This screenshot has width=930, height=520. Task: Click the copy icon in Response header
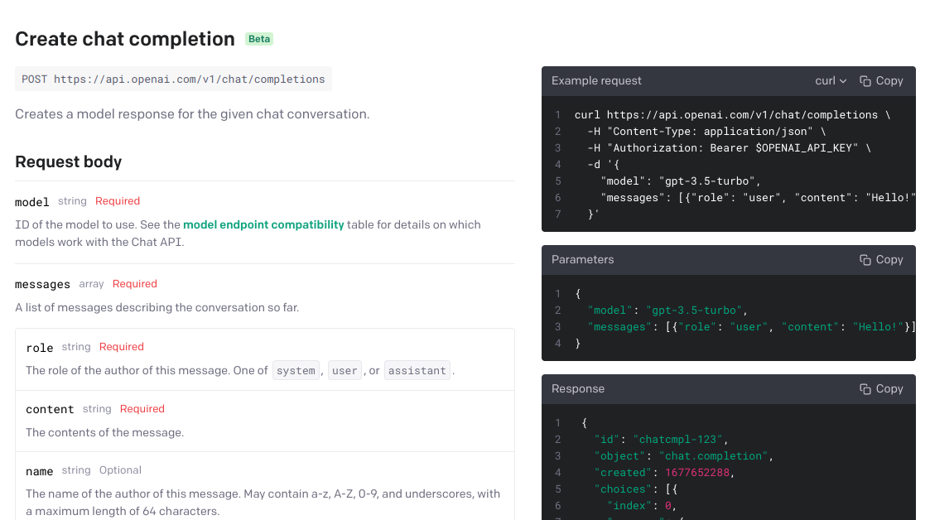pos(865,389)
